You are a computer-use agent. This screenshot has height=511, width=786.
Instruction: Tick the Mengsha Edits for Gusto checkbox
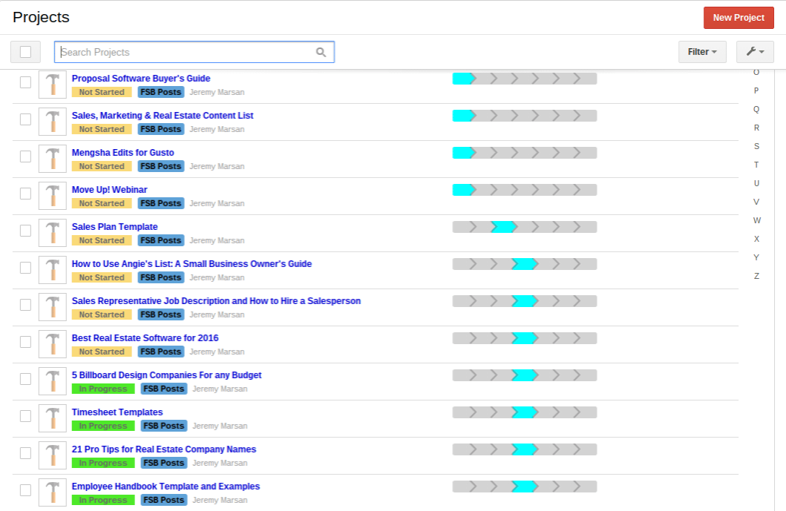click(x=25, y=156)
